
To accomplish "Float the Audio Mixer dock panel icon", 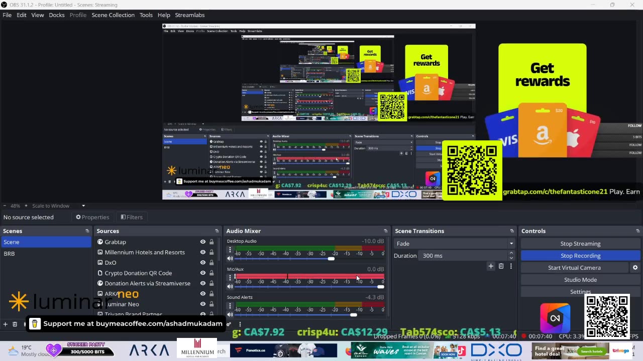I will (x=386, y=231).
